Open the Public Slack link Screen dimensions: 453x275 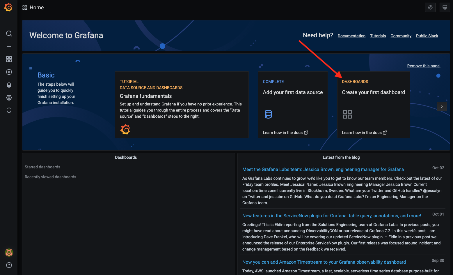[427, 36]
